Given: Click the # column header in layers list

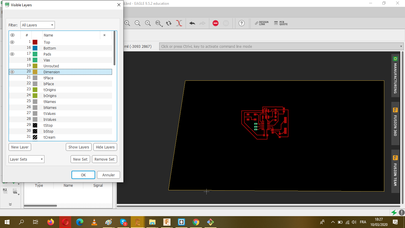Looking at the screenshot, I should point(27,35).
